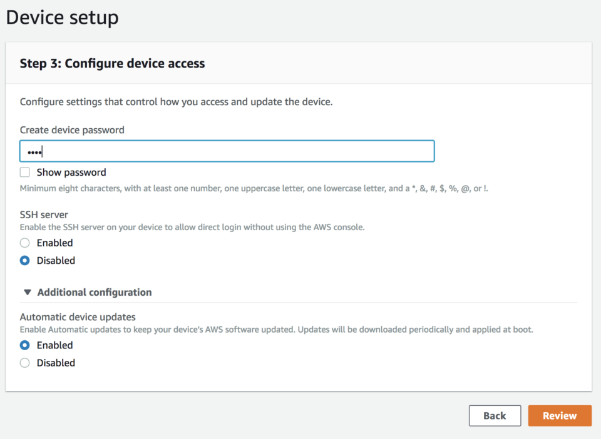Image resolution: width=601 pixels, height=439 pixels.
Task: Tick the Show password checkbox
Action: (25, 172)
